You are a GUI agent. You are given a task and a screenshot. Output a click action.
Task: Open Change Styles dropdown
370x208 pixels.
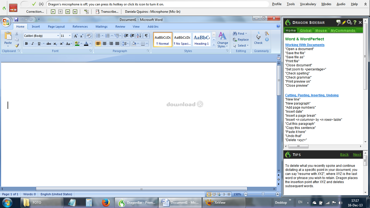(x=223, y=40)
